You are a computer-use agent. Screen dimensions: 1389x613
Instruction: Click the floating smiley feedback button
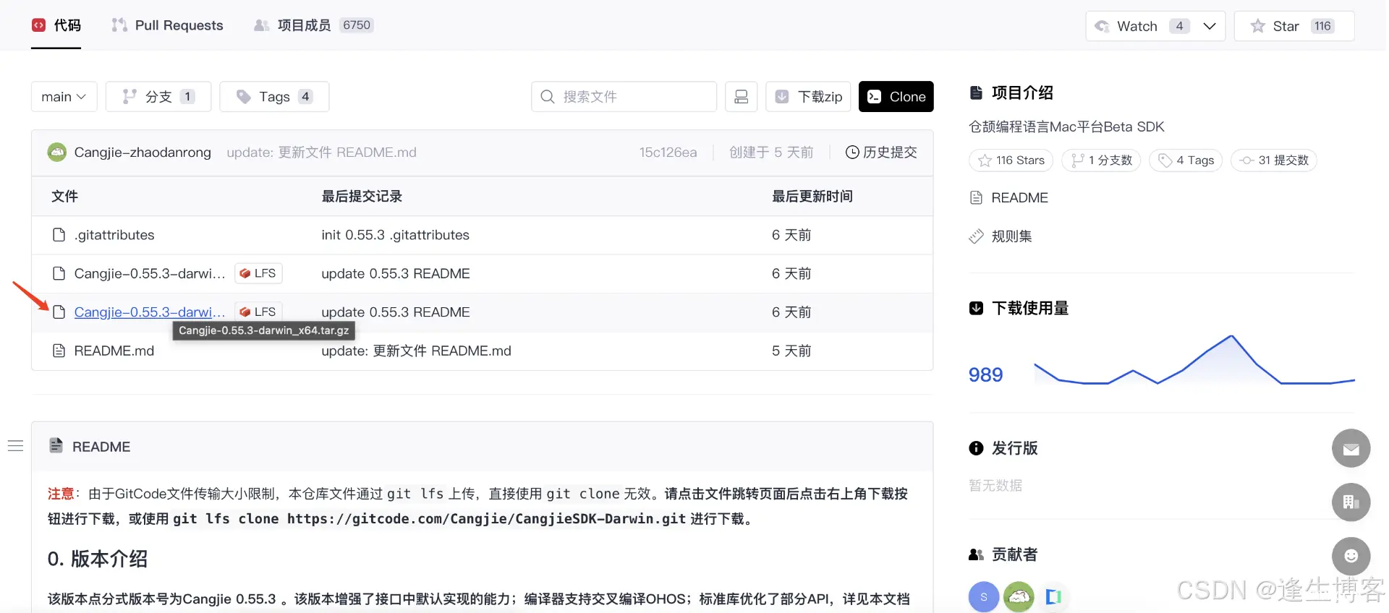pos(1351,556)
